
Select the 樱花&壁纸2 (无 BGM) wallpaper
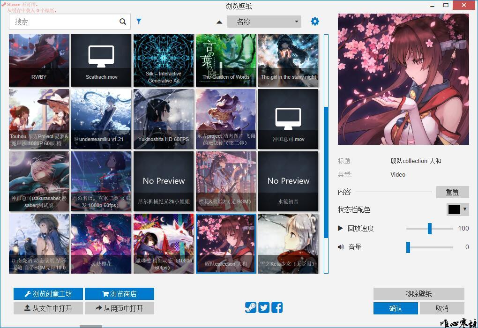226,181
